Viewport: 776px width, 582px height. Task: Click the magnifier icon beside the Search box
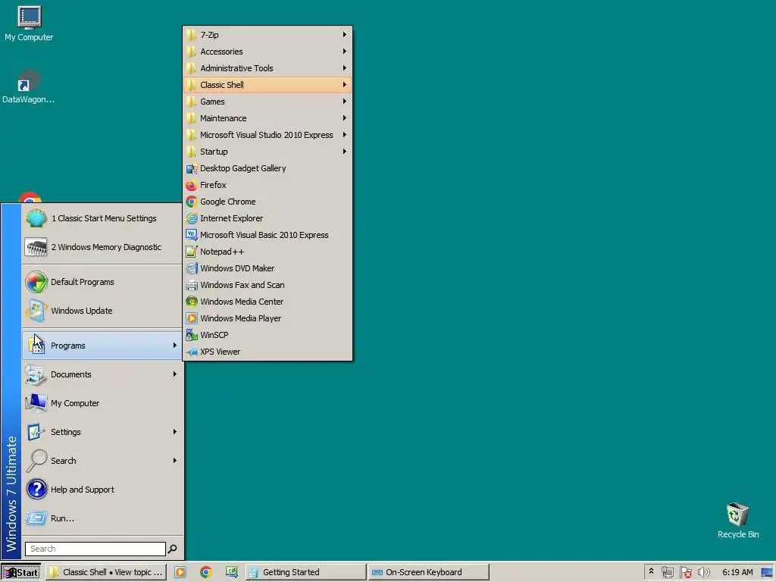(173, 549)
